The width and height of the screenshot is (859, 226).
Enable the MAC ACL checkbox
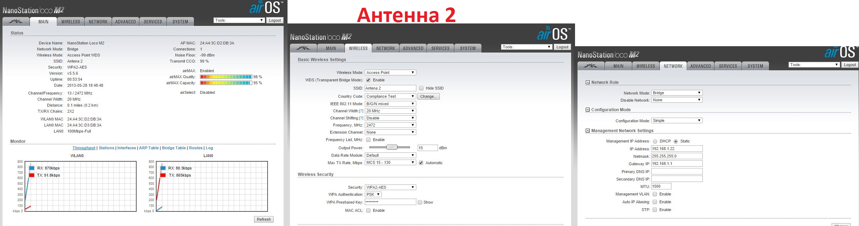pos(368,210)
